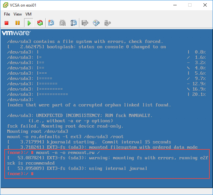Open the File menu
This screenshot has height=195, width=213.
(7, 14)
